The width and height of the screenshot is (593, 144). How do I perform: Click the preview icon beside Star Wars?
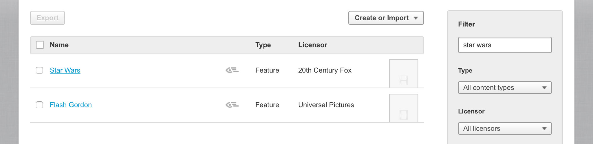point(232,70)
